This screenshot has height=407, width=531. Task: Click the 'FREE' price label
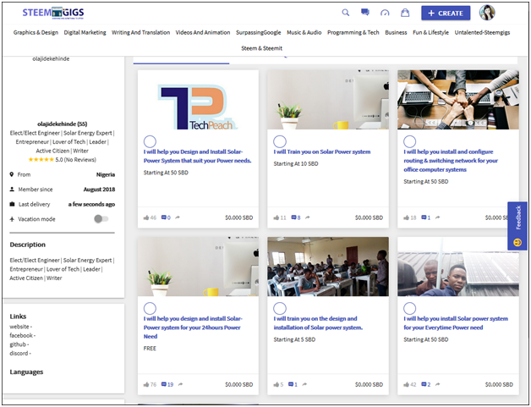pyautogui.click(x=150, y=349)
